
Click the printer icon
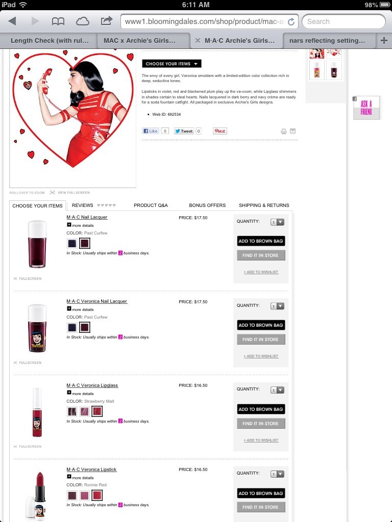click(x=284, y=131)
